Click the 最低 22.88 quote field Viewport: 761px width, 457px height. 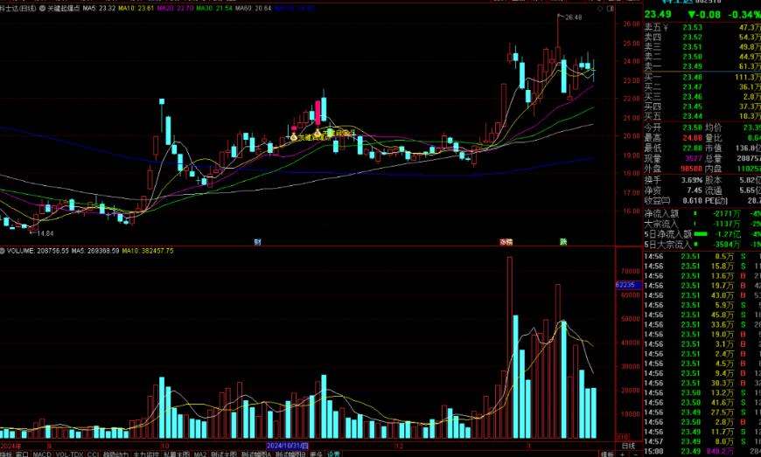pyautogui.click(x=674, y=148)
